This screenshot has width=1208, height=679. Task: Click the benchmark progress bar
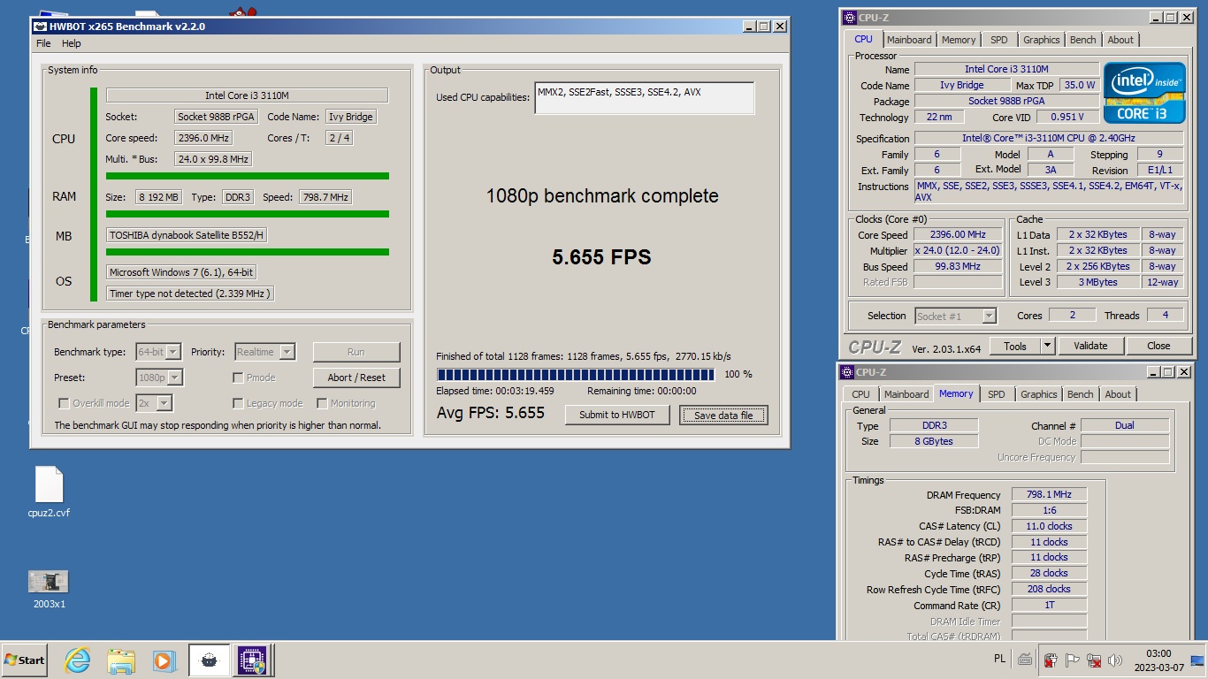click(x=576, y=375)
